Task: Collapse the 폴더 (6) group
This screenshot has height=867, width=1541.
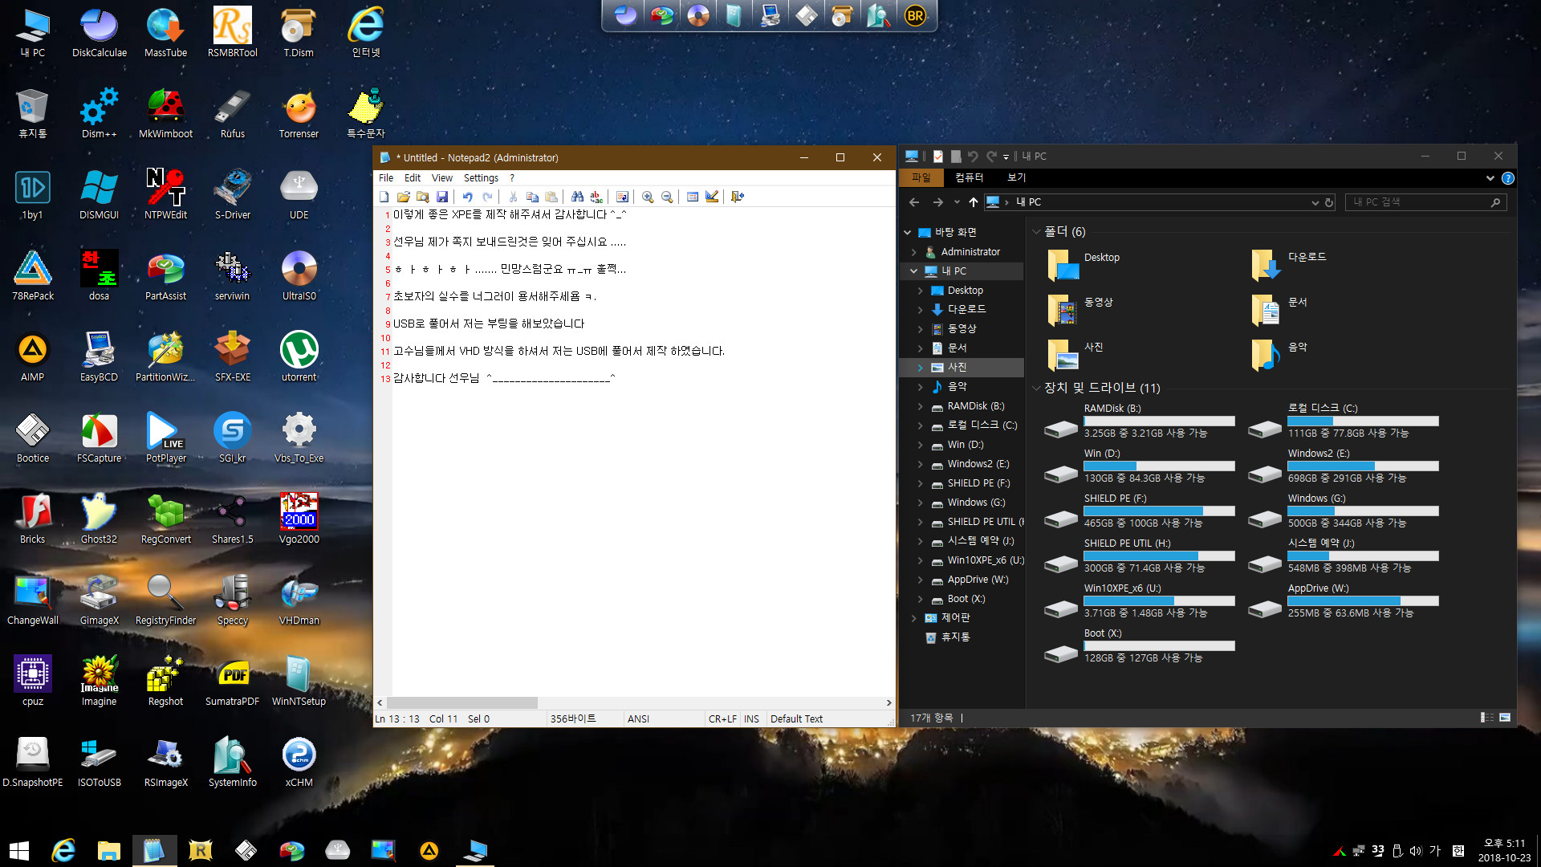Action: click(x=1036, y=232)
